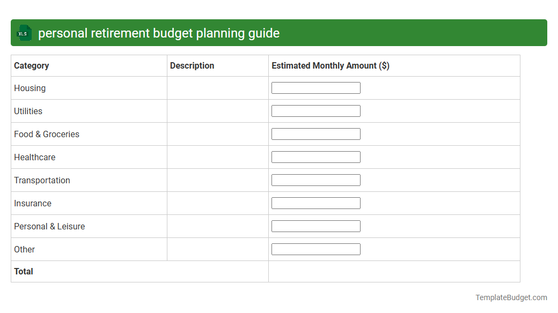Click the Insurance estimated amount field
Viewport: 558px width, 313px height.
[x=315, y=203]
